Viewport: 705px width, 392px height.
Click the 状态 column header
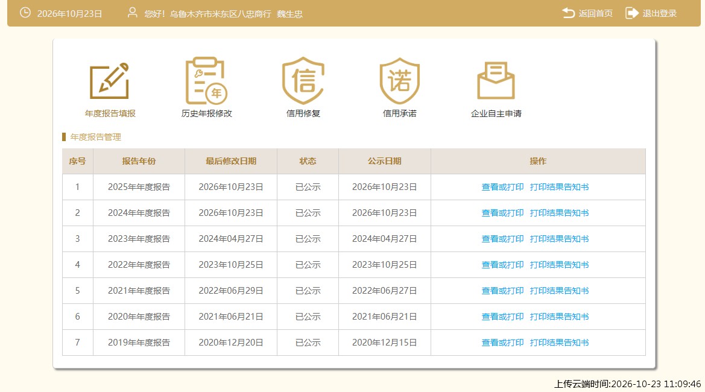coord(308,161)
